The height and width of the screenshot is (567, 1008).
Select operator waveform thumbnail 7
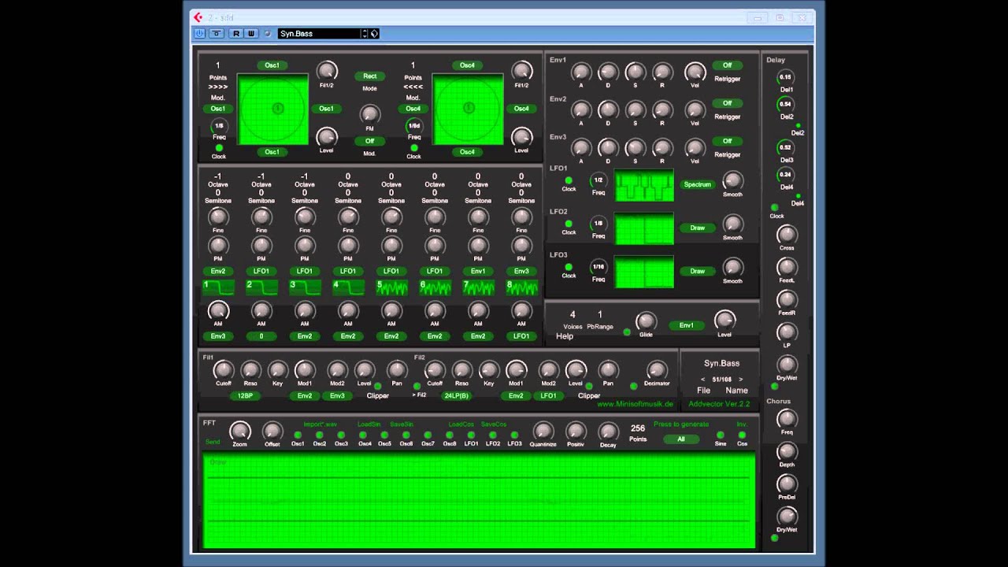(x=478, y=288)
